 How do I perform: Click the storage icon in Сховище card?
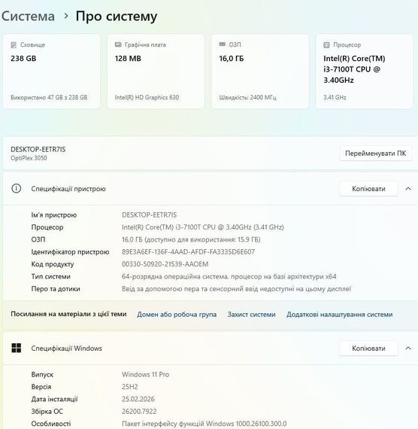pos(14,44)
